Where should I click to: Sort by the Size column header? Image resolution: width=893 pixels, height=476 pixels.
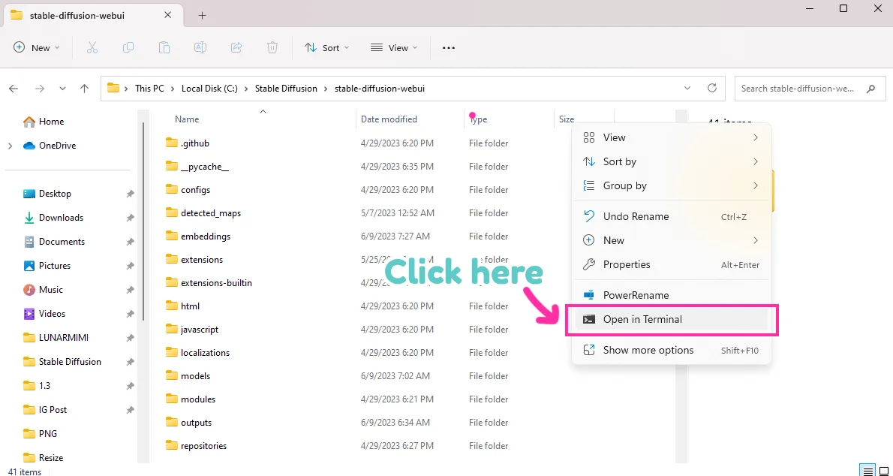(x=567, y=119)
